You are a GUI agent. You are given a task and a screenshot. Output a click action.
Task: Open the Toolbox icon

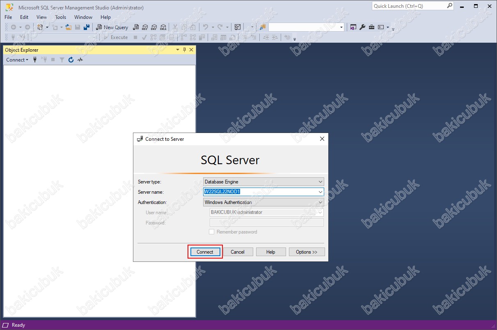[x=371, y=27]
